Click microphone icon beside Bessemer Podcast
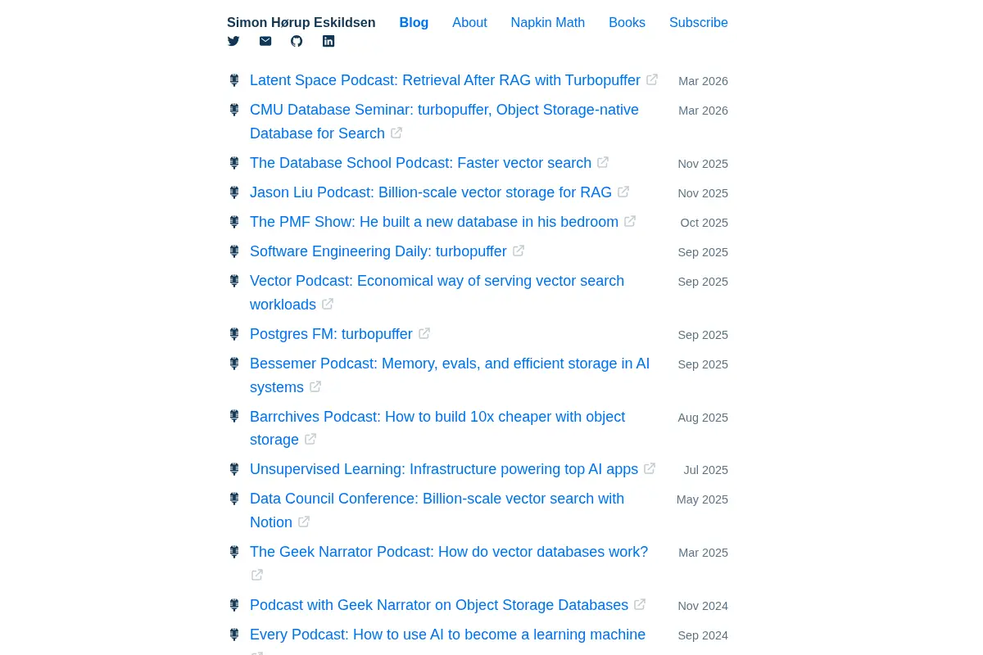 tap(234, 364)
